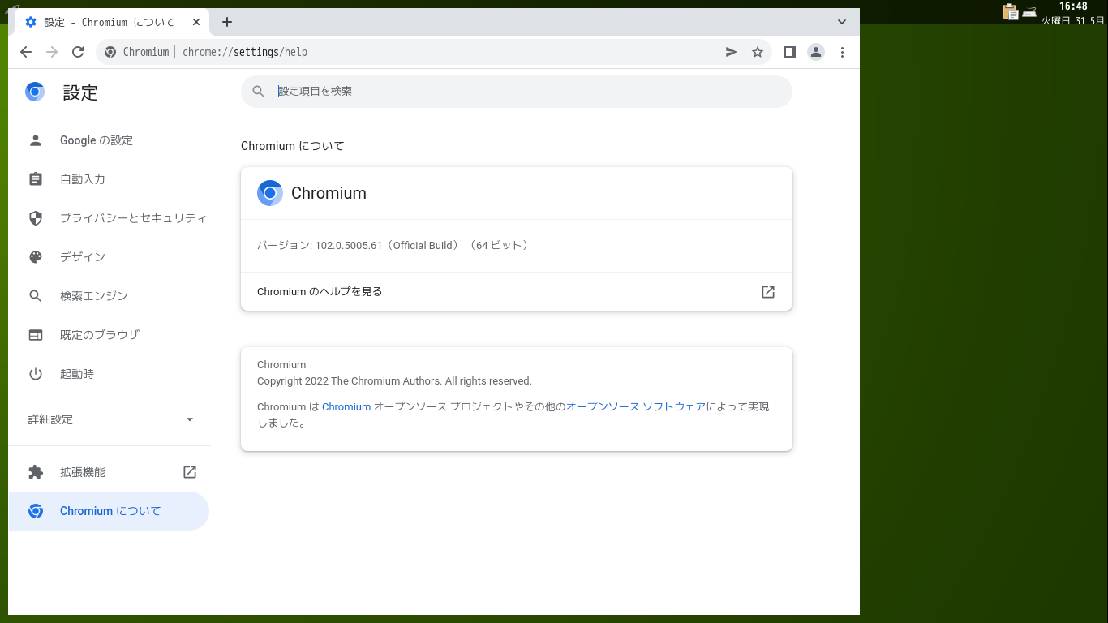Click the external link icon beside 拡張機能

point(190,472)
